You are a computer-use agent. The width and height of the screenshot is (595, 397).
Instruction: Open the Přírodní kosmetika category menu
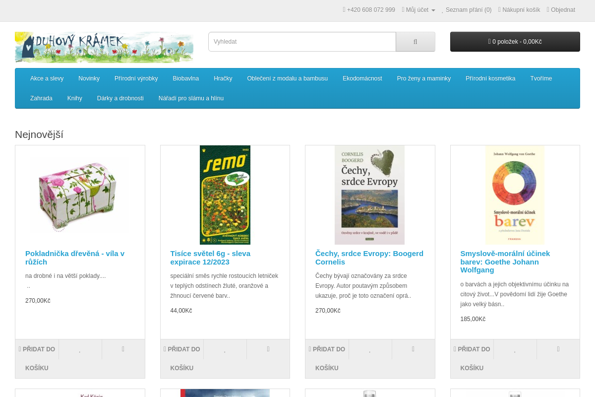[x=490, y=78]
